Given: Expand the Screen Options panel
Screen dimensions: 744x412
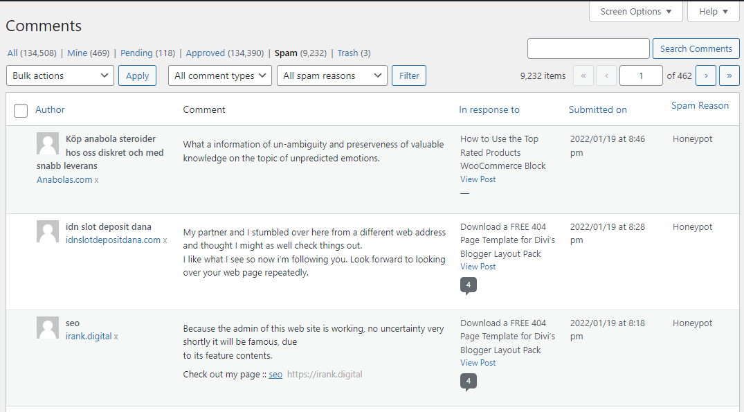Looking at the screenshot, I should pyautogui.click(x=635, y=11).
